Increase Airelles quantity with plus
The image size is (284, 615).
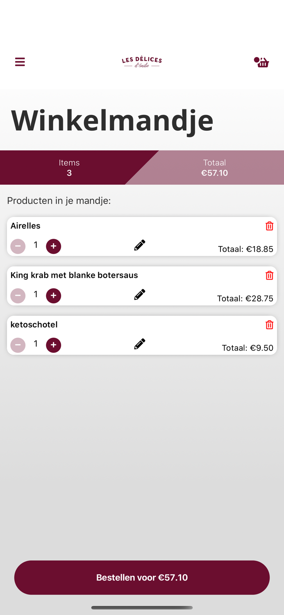pyautogui.click(x=53, y=246)
